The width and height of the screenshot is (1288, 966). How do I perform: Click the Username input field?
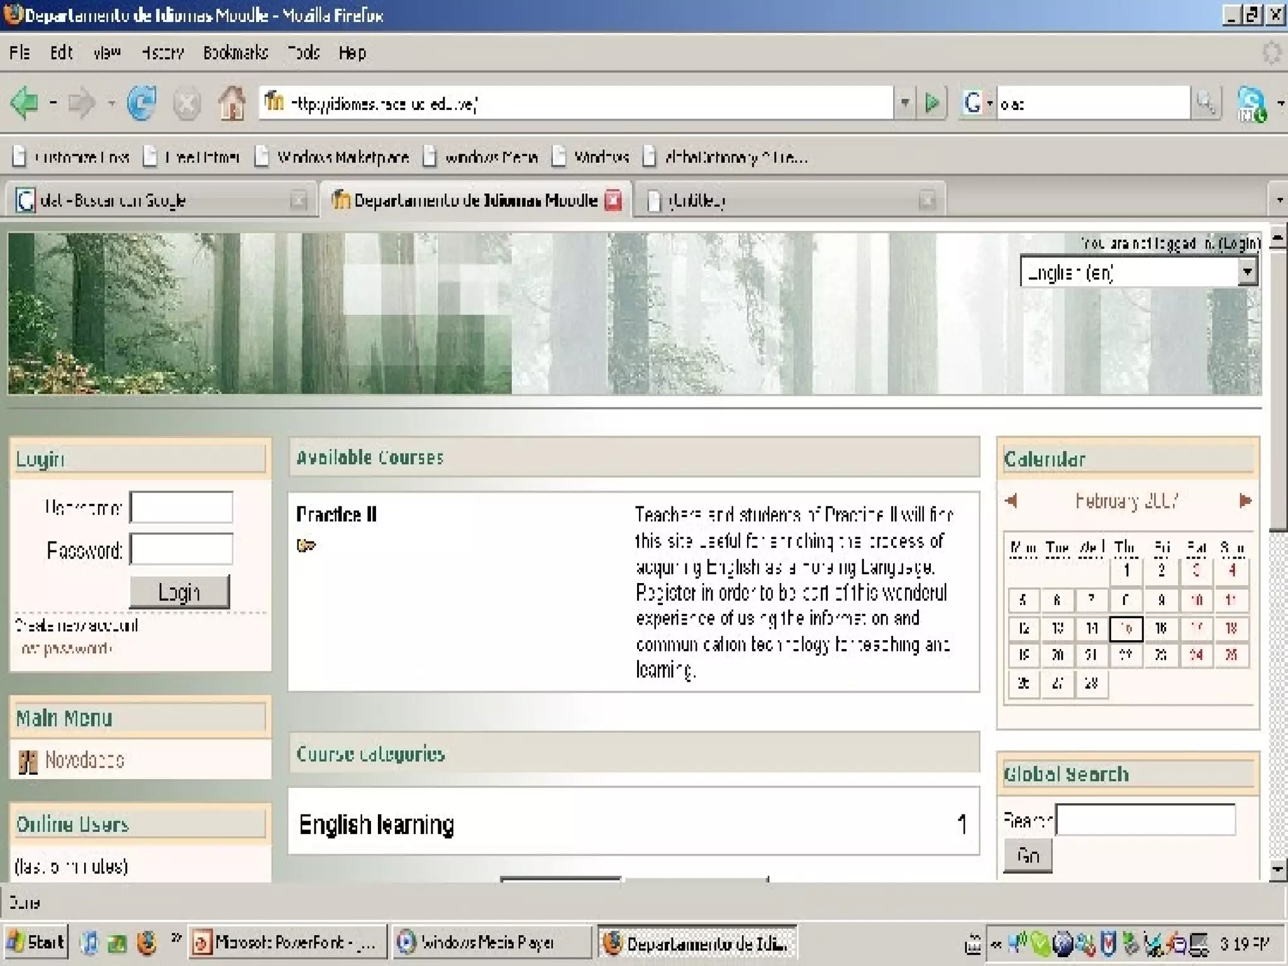click(x=181, y=507)
